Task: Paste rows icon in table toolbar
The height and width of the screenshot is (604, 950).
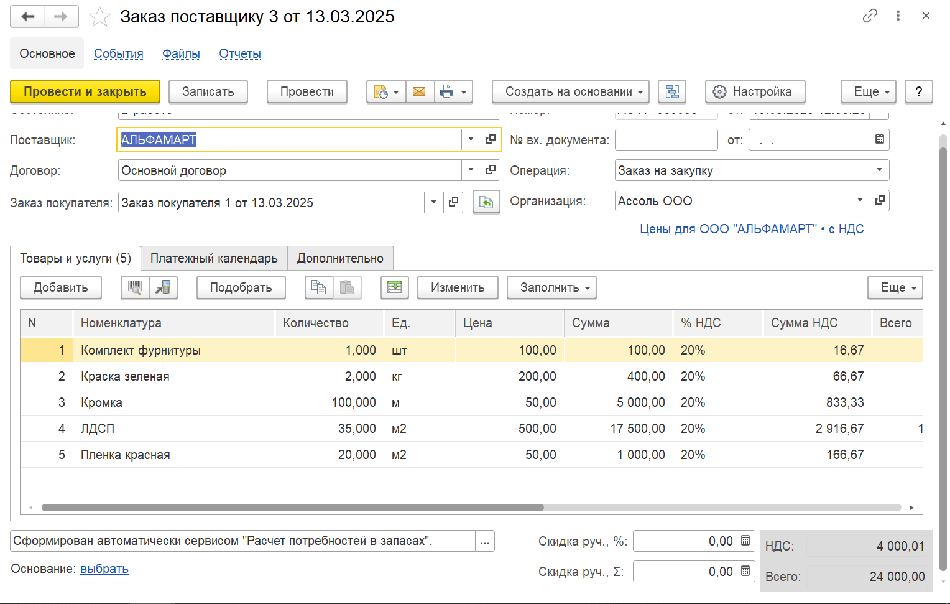Action: [347, 287]
